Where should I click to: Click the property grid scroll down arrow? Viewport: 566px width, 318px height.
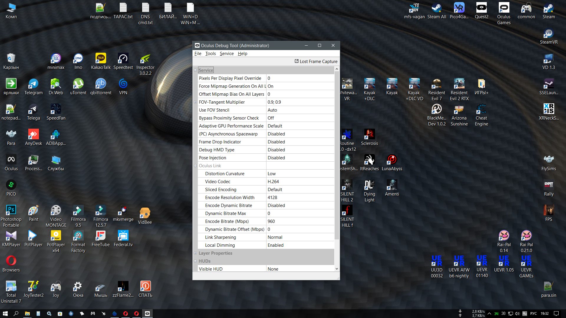(337, 269)
